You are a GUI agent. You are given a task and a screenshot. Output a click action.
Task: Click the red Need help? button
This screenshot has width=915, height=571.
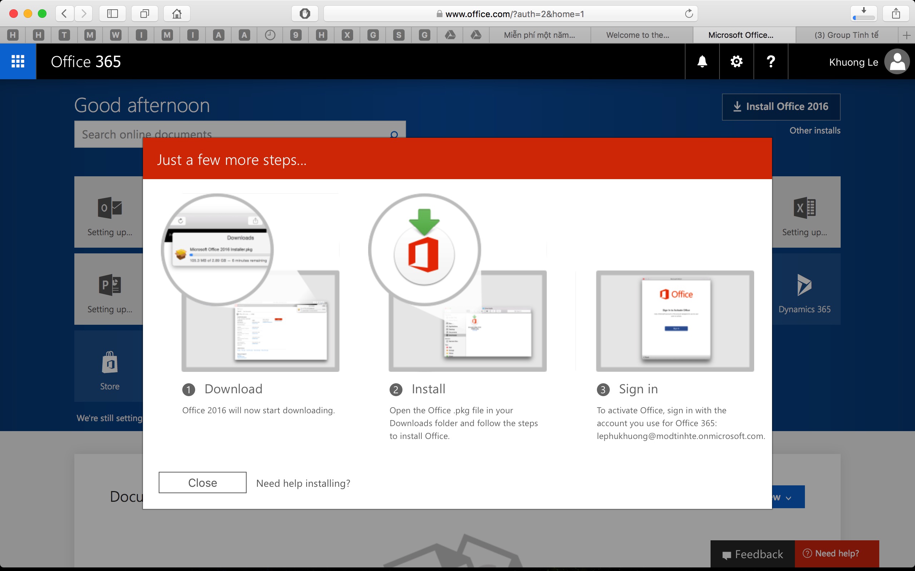(x=837, y=554)
